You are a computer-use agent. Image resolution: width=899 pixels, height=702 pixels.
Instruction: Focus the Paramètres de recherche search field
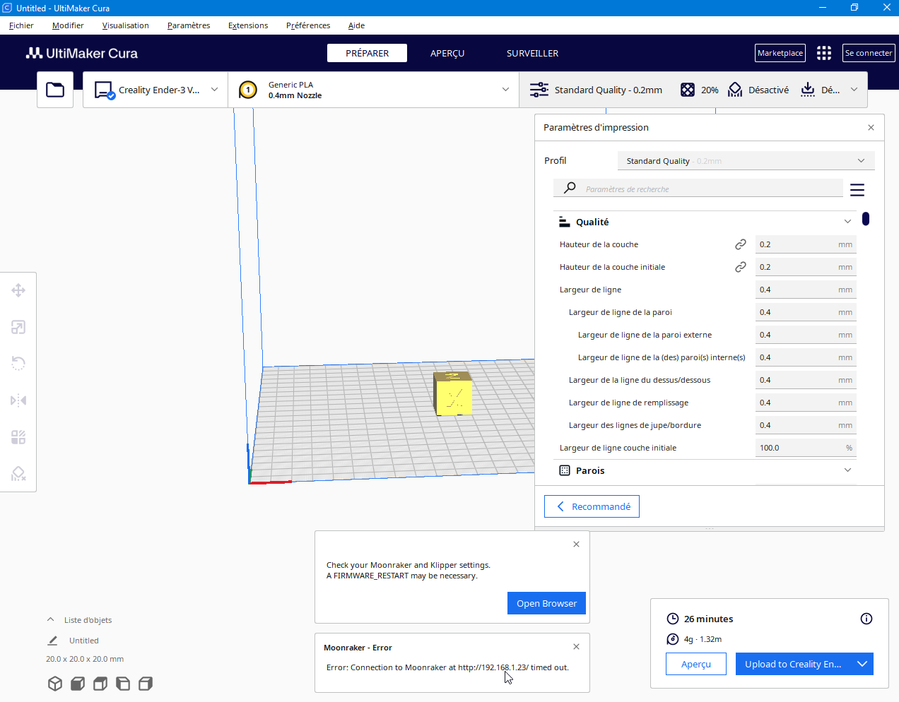click(698, 189)
